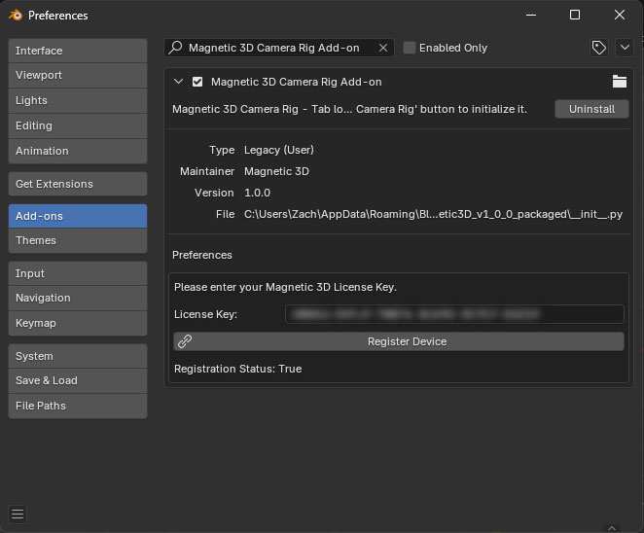The image size is (644, 533).
Task: Open the Input preferences
Action: [x=78, y=273]
